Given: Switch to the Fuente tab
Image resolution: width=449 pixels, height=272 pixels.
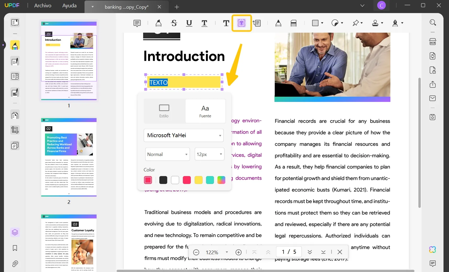Looking at the screenshot, I should click(x=205, y=111).
